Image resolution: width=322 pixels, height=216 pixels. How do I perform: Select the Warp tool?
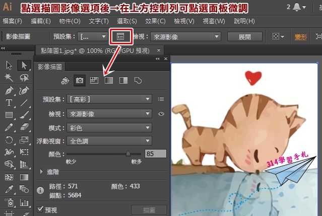[x=9, y=152]
